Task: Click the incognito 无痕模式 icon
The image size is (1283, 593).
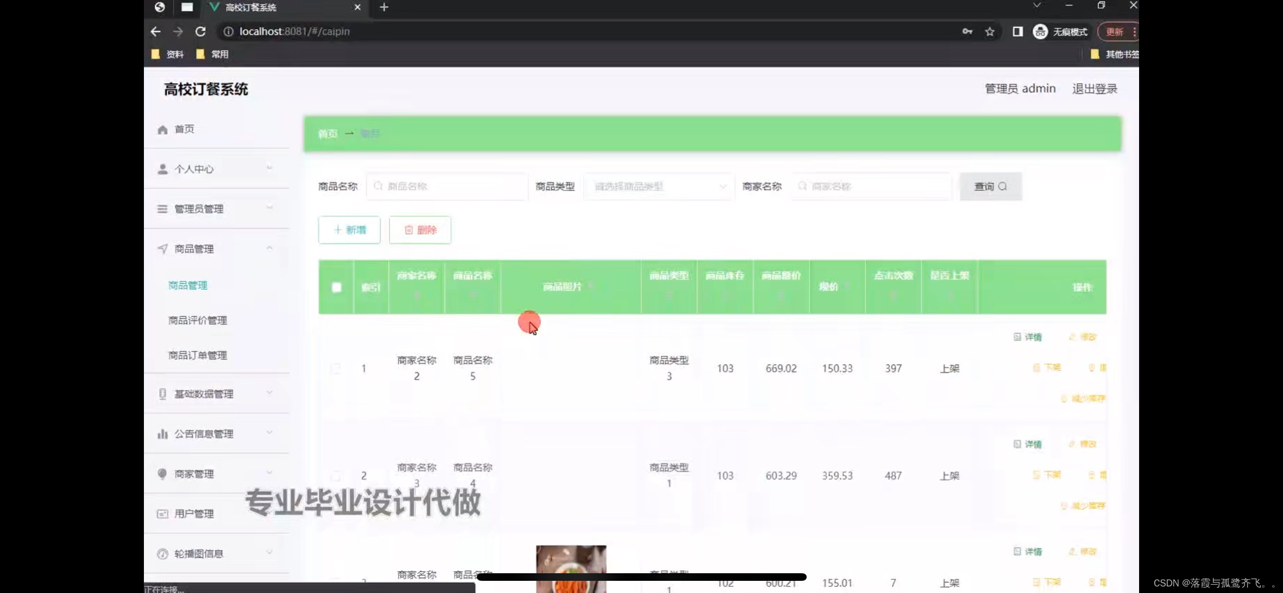Action: coord(1040,31)
